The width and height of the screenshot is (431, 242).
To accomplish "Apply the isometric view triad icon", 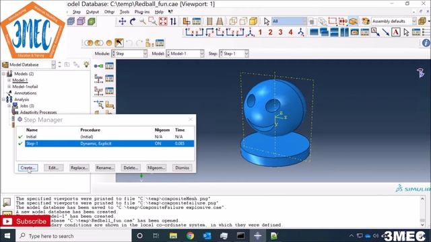I will coord(250,32).
